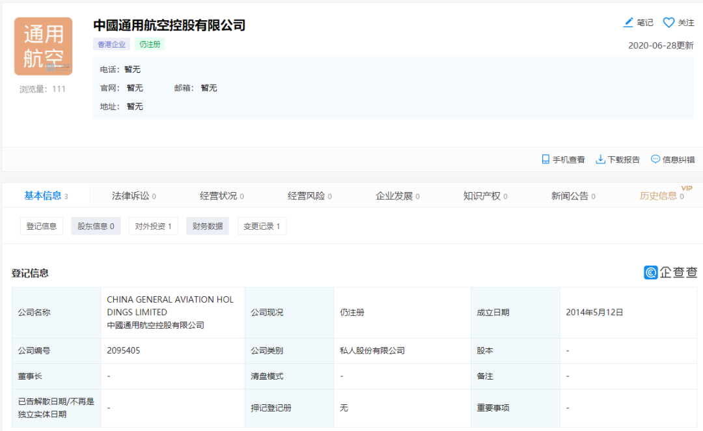
Task: Switch to the 经营状况 tab
Action: click(x=221, y=195)
